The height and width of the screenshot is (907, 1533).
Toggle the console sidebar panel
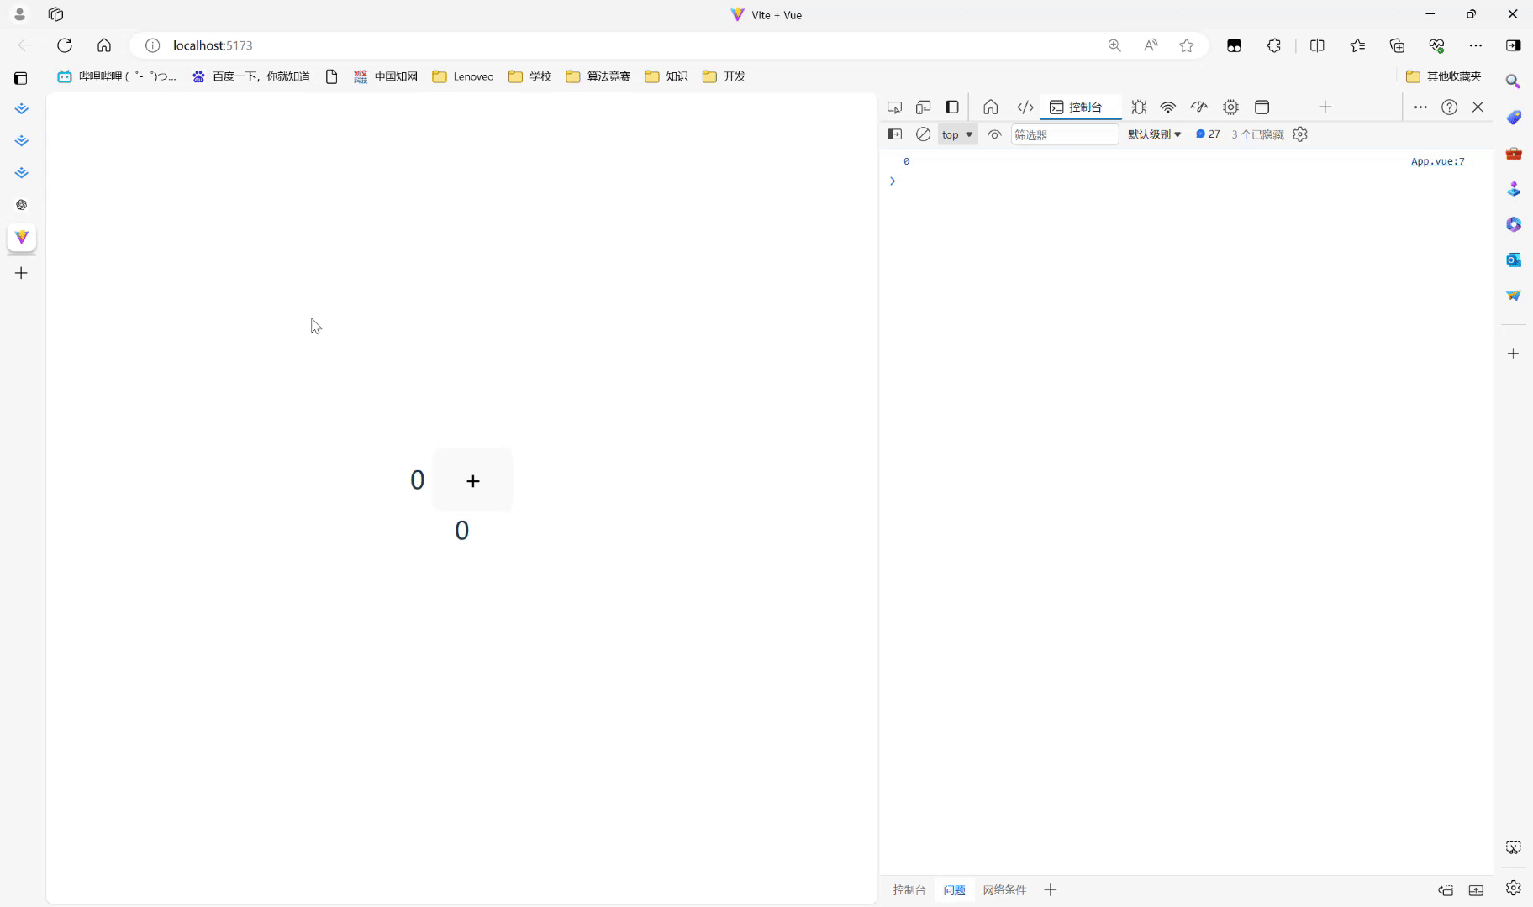[x=894, y=134]
